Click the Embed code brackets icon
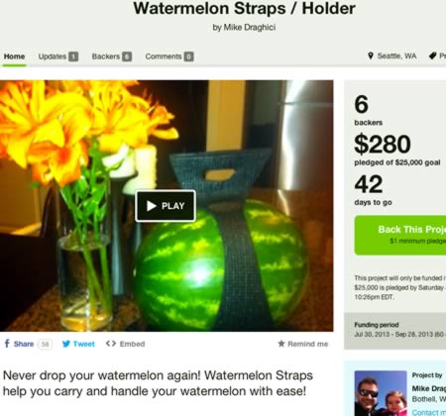This screenshot has height=416, width=446. pos(111,344)
